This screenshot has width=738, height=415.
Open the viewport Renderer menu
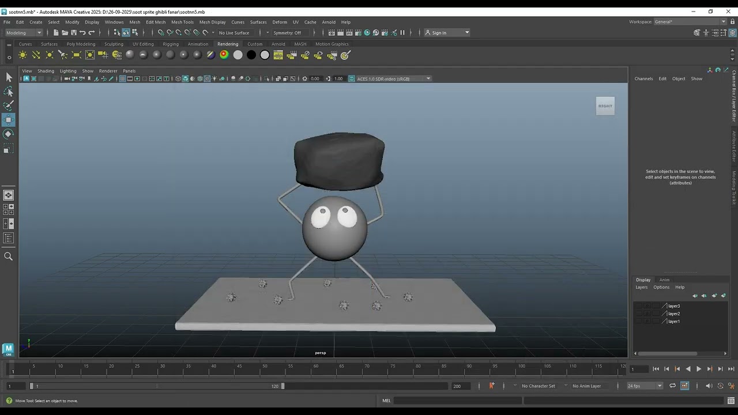point(108,71)
